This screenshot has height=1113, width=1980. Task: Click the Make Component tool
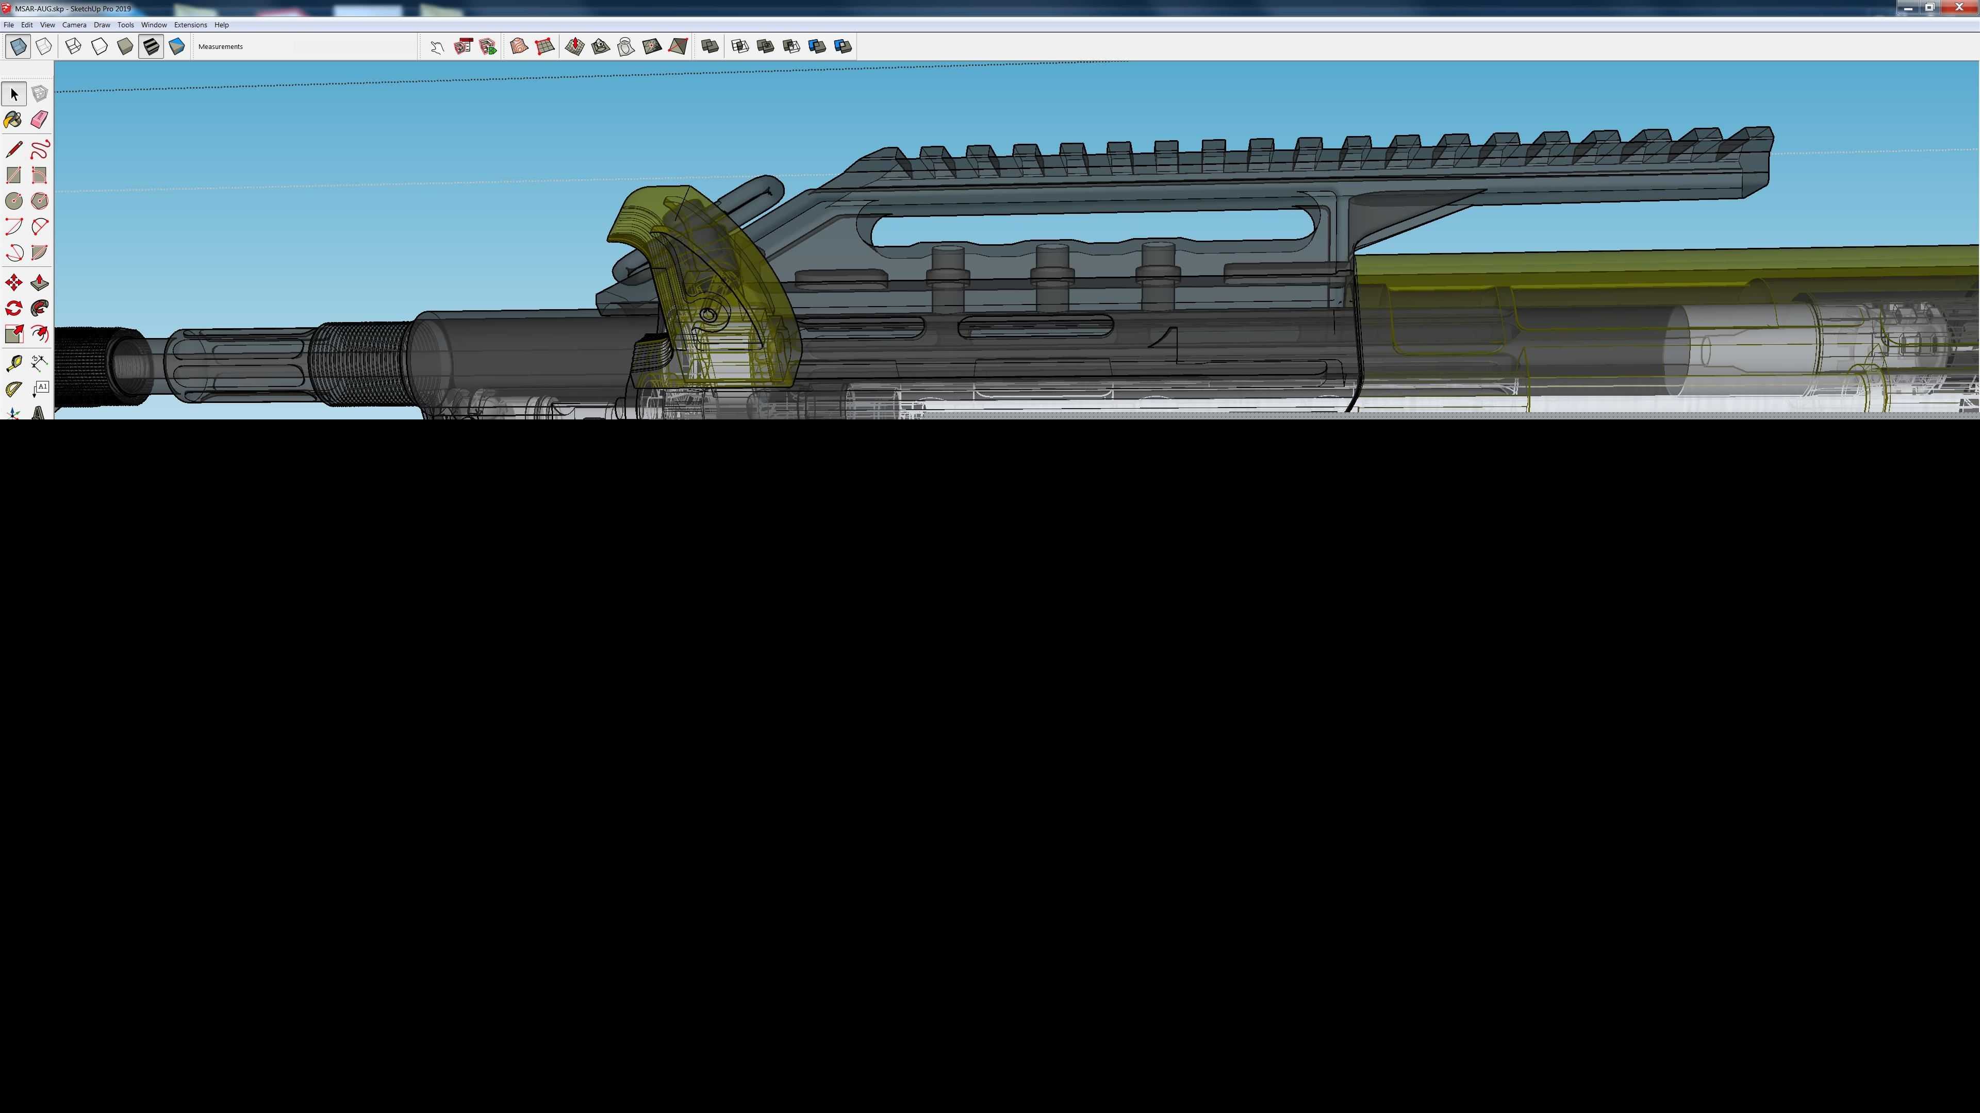click(x=39, y=94)
